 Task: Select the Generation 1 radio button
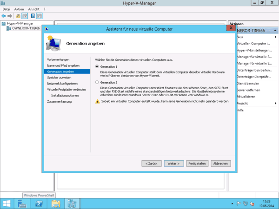97,66
